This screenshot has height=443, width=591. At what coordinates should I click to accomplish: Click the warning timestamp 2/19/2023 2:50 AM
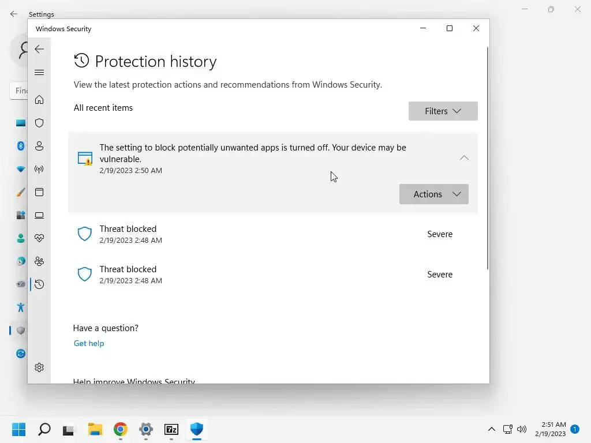click(x=131, y=170)
